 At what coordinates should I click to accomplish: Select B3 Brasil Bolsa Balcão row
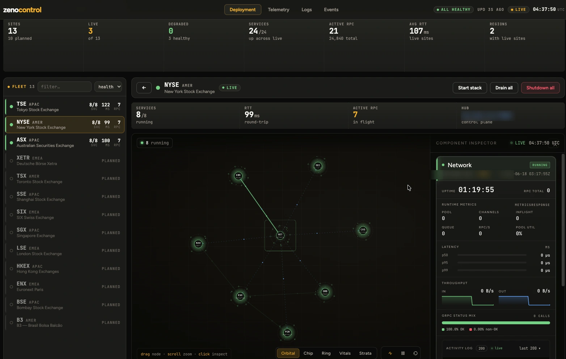(x=65, y=323)
